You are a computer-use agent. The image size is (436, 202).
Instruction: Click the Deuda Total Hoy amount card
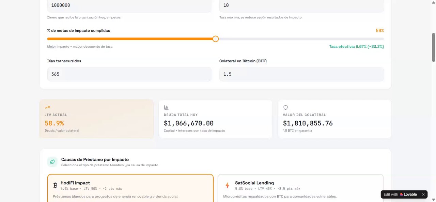(x=215, y=119)
